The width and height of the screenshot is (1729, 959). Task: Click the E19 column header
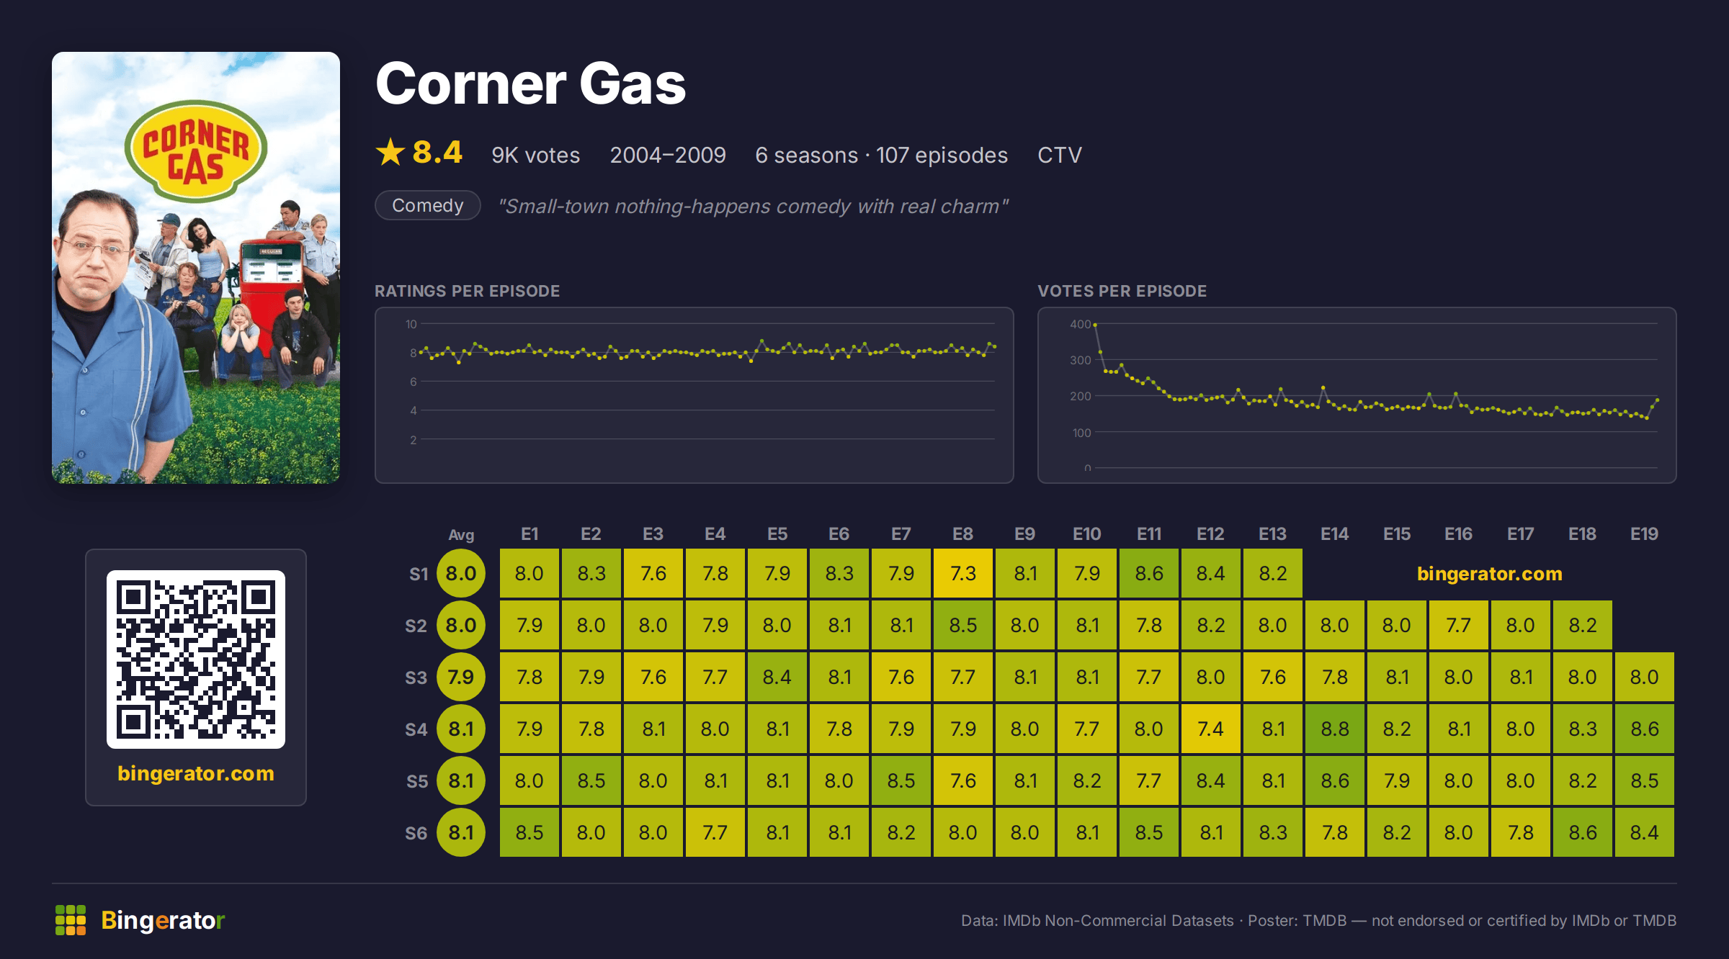coord(1644,534)
